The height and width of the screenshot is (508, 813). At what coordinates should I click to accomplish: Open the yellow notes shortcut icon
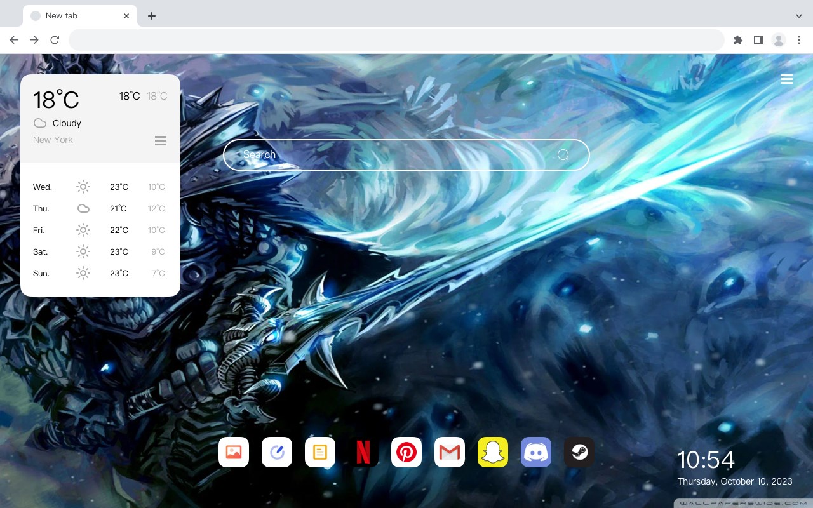click(x=320, y=452)
